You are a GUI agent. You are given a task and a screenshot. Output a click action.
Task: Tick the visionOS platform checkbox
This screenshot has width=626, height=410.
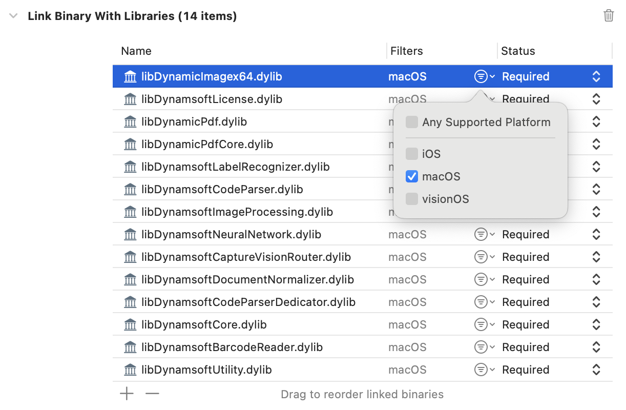(412, 199)
